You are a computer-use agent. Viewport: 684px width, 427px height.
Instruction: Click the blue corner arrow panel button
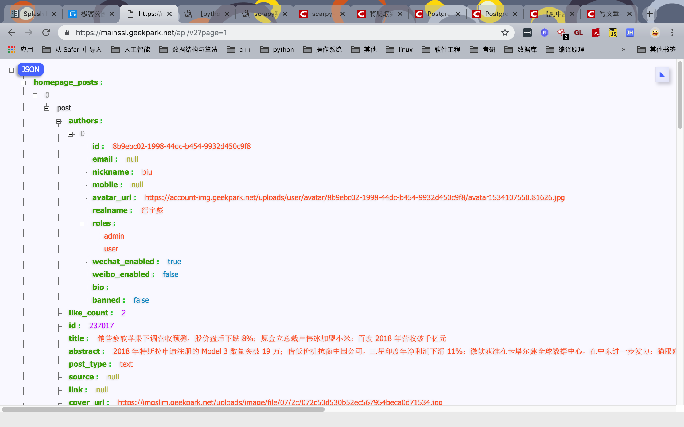point(662,74)
